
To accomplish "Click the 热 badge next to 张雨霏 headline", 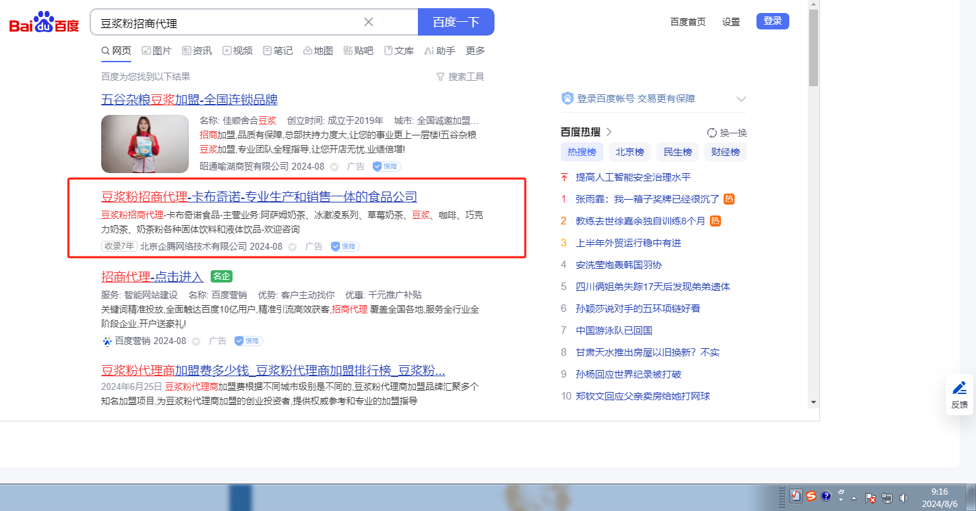I will click(x=729, y=199).
